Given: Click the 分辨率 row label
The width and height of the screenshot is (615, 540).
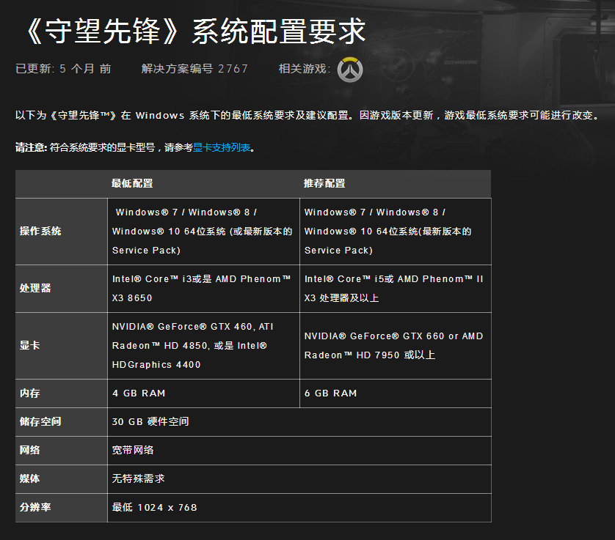Looking at the screenshot, I should [35, 507].
